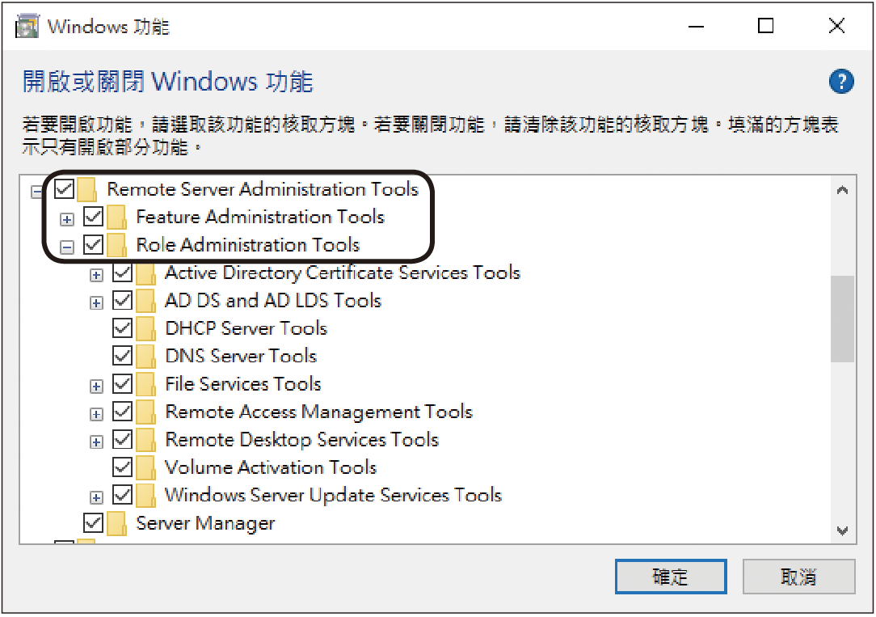Click the Windows Features title bar icon
The height and width of the screenshot is (617, 876).
coord(27,27)
